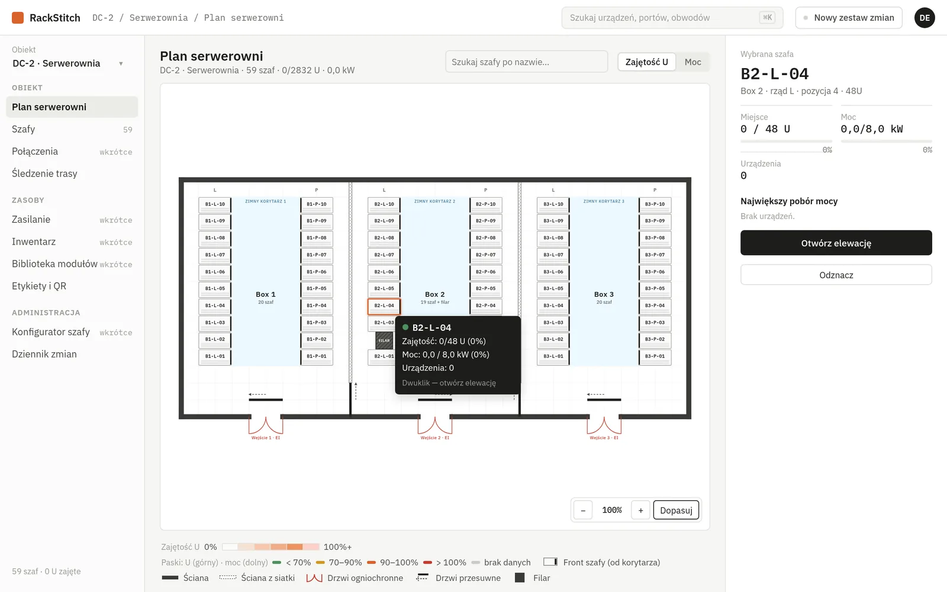Click the Serwerownia breadcrumb
The image size is (947, 592).
click(159, 18)
